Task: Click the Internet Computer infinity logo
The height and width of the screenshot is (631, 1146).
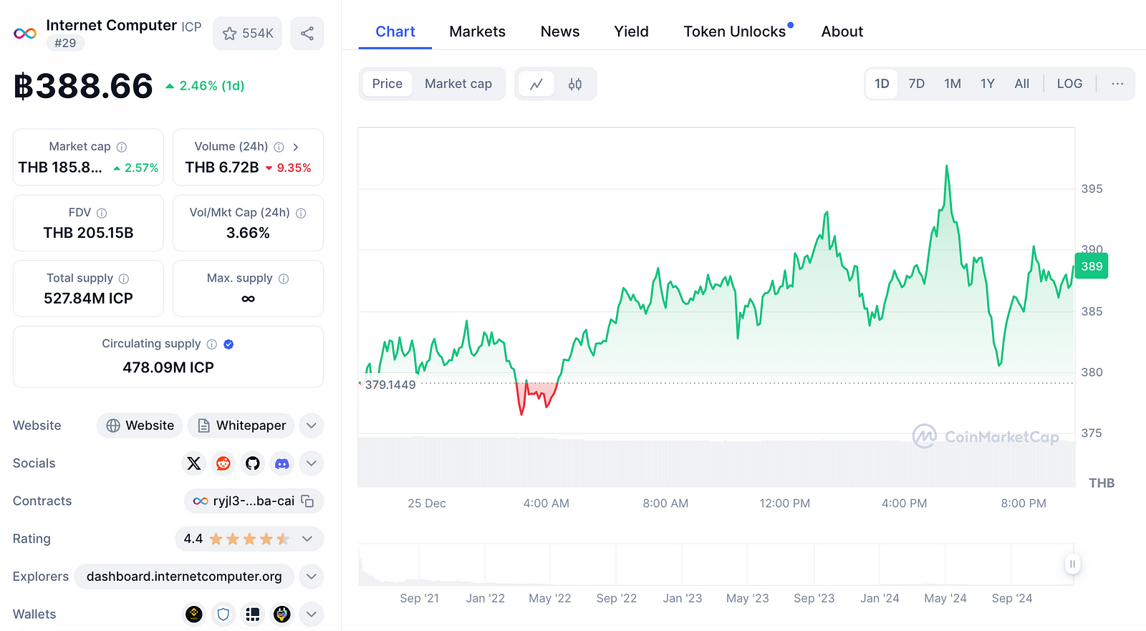Action: click(25, 34)
